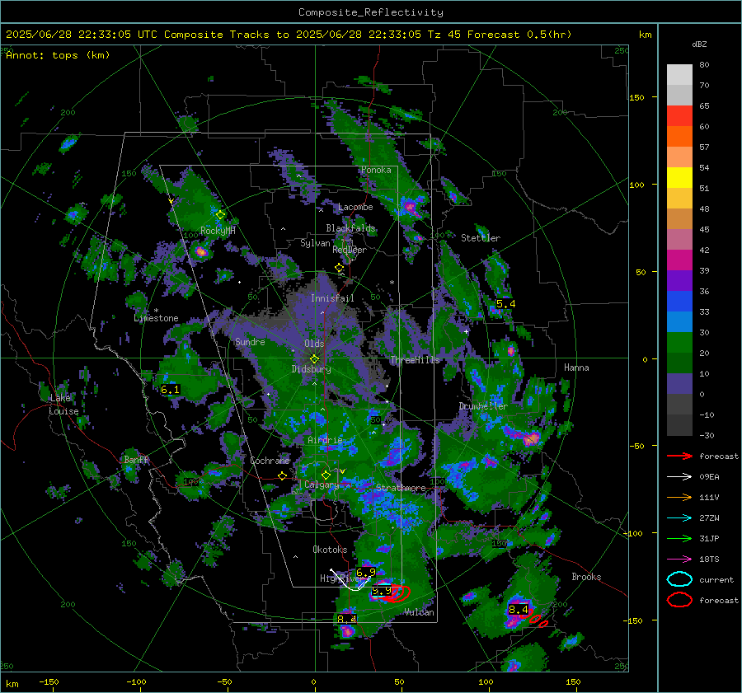Click the Brooks town label
The height and width of the screenshot is (693, 742).
tap(586, 577)
